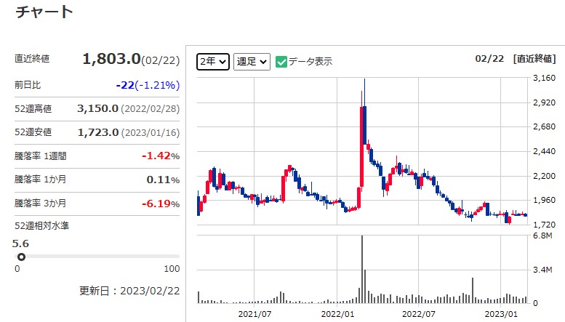
Task: Click the 52週相対水準 slider handle
Action: coord(21,257)
